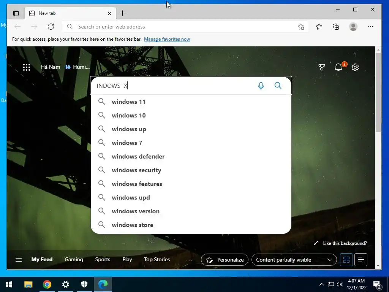Click Like this background link

pyautogui.click(x=340, y=243)
